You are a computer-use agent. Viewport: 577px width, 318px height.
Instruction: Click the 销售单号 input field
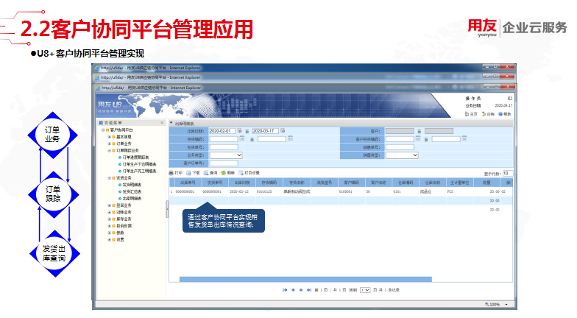(400, 147)
